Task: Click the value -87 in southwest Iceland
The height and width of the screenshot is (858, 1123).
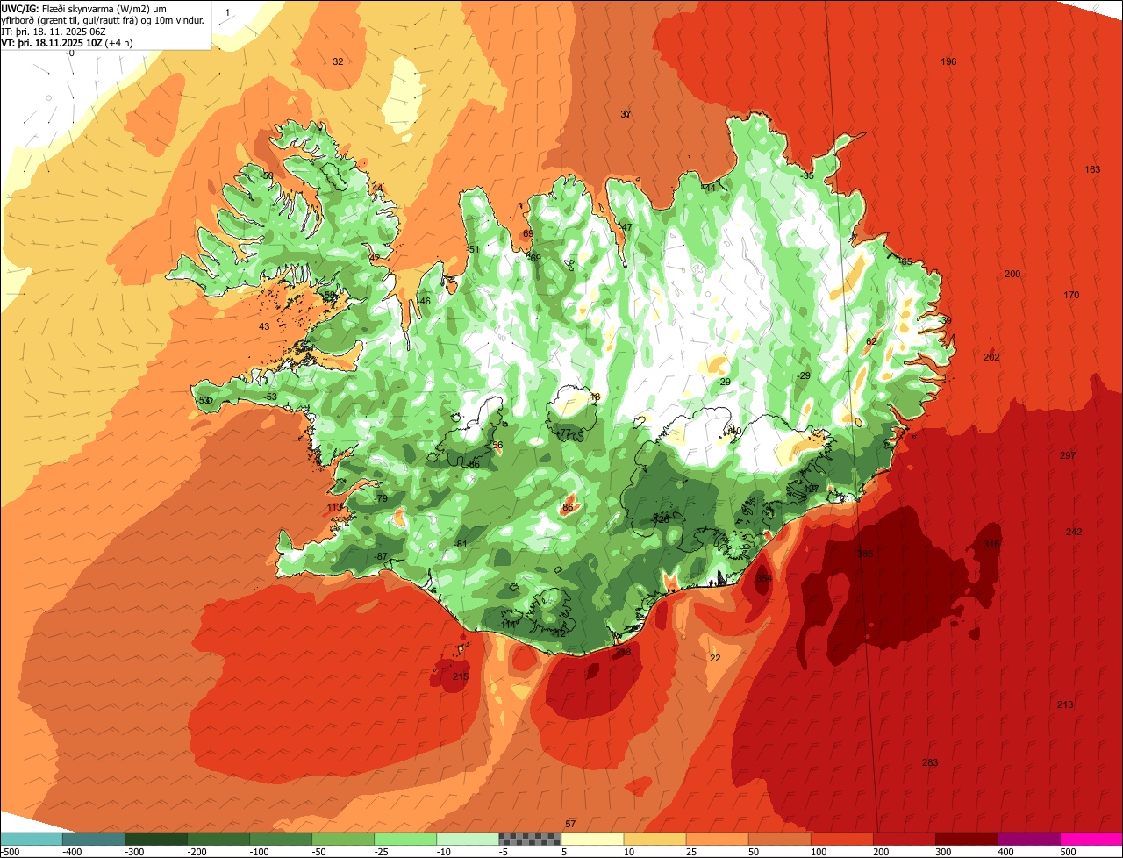Action: pos(380,557)
